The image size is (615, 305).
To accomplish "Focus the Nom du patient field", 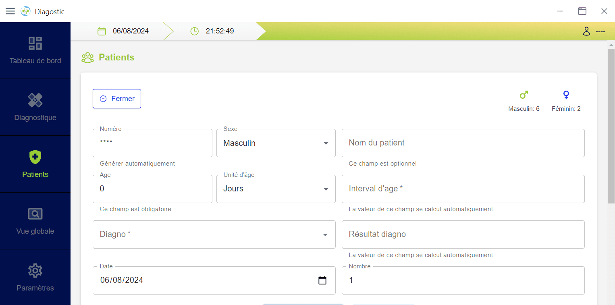I will click(463, 143).
